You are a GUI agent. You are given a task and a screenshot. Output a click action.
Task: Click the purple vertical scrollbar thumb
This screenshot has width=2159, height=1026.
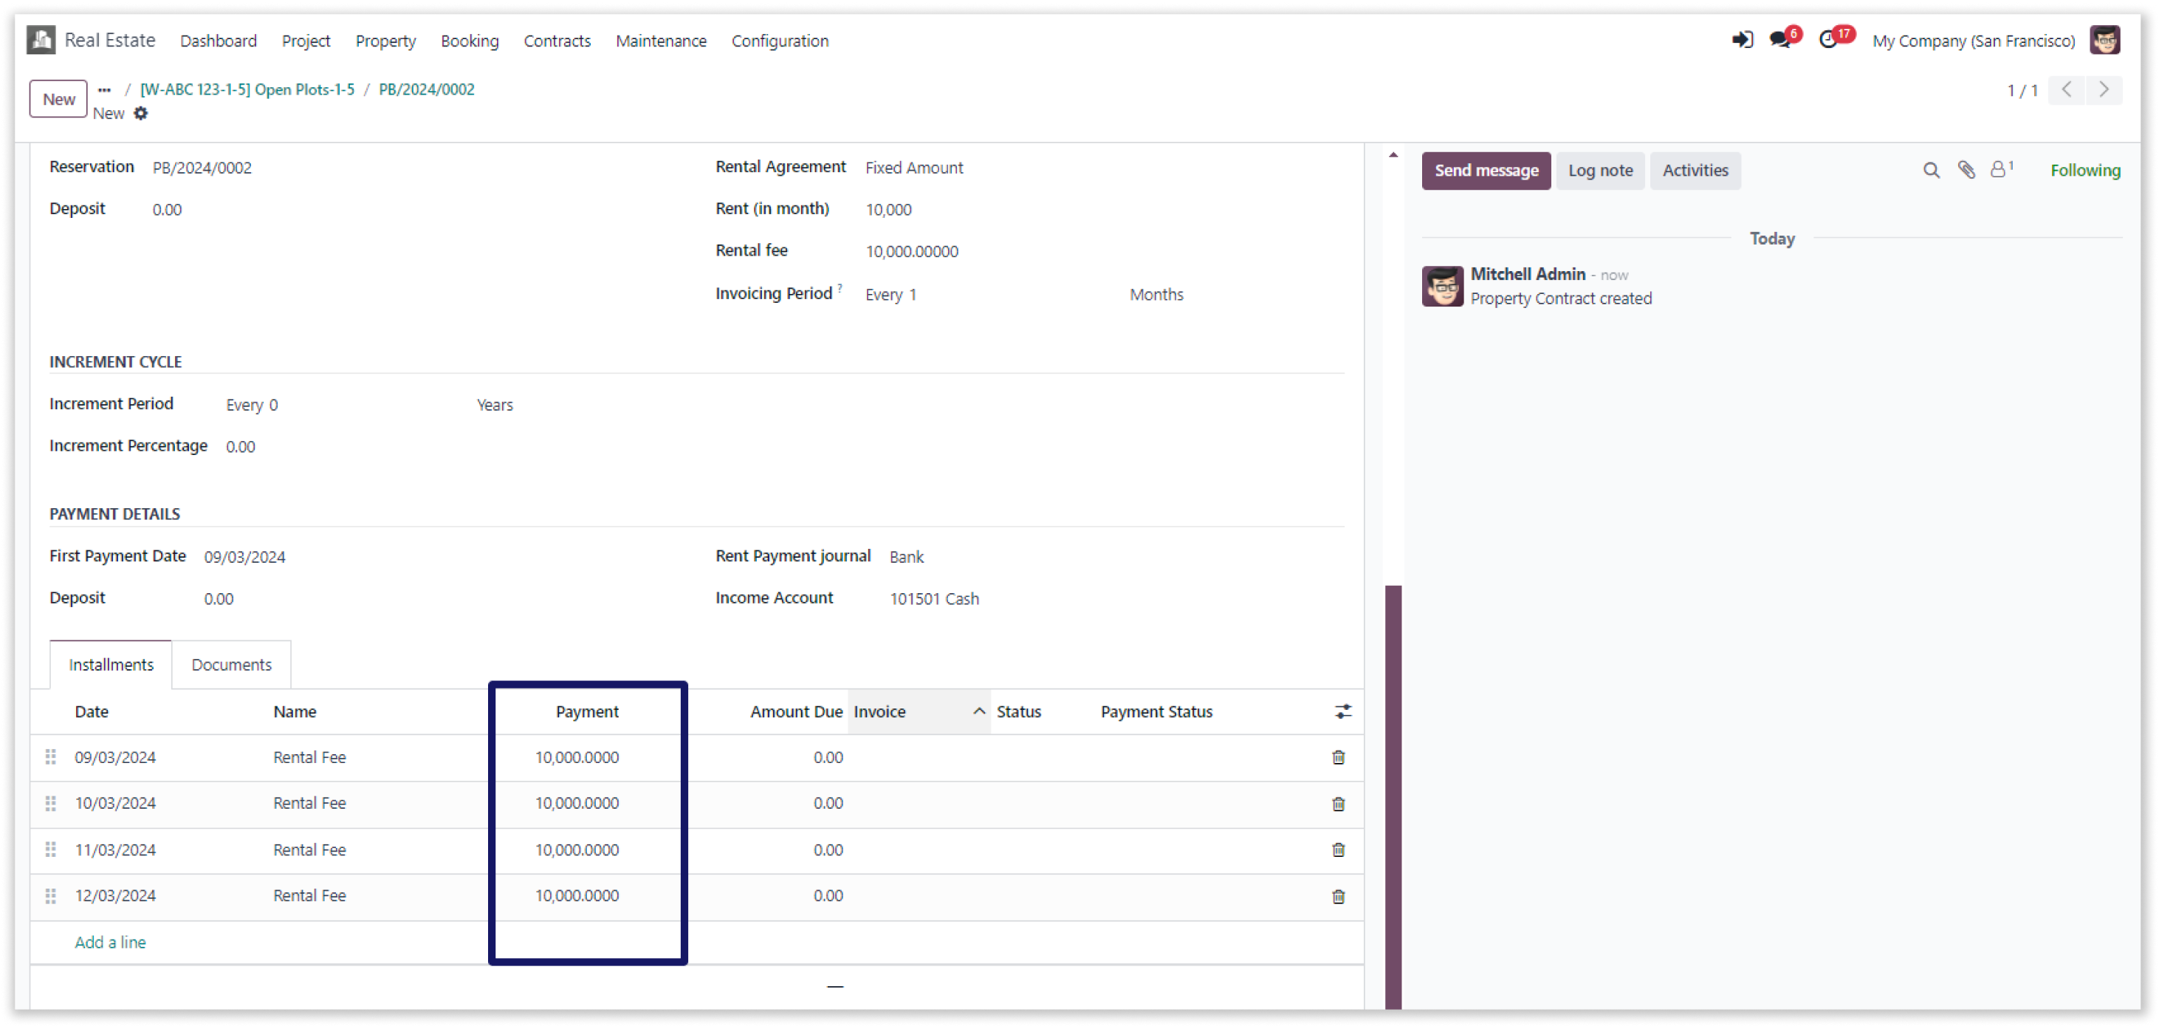[1392, 796]
